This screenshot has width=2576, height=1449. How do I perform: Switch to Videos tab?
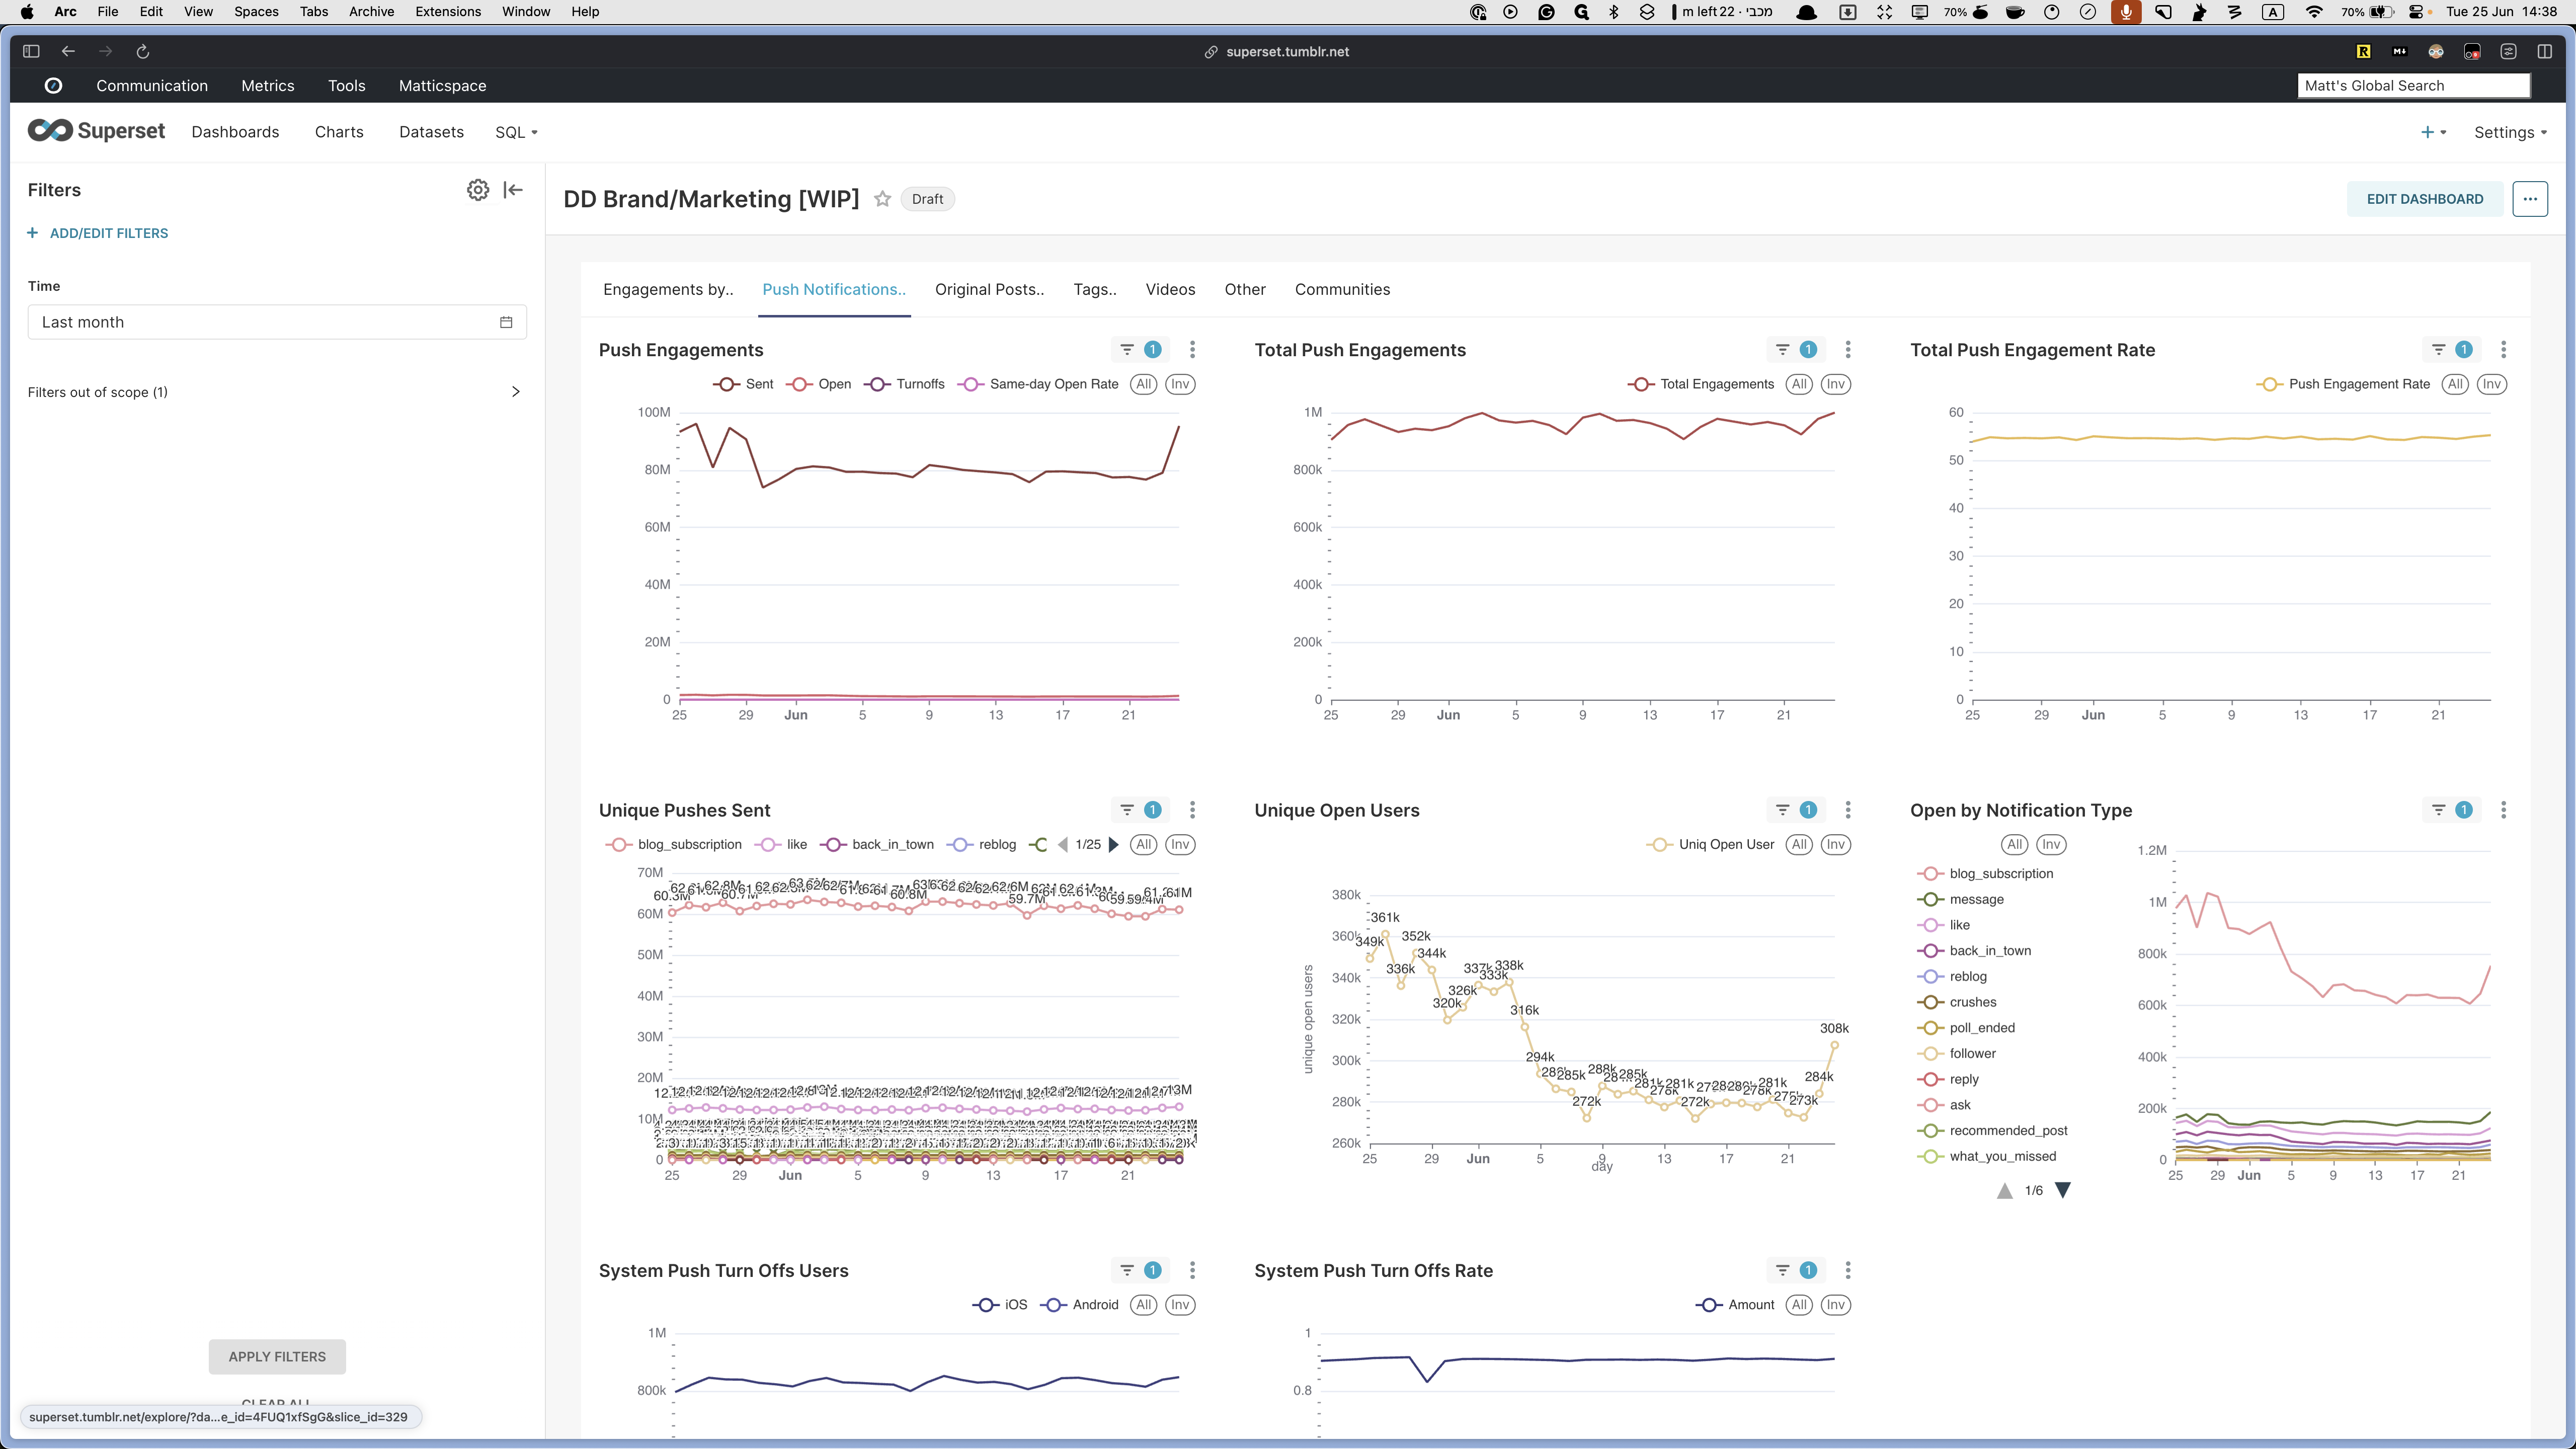coord(1170,289)
